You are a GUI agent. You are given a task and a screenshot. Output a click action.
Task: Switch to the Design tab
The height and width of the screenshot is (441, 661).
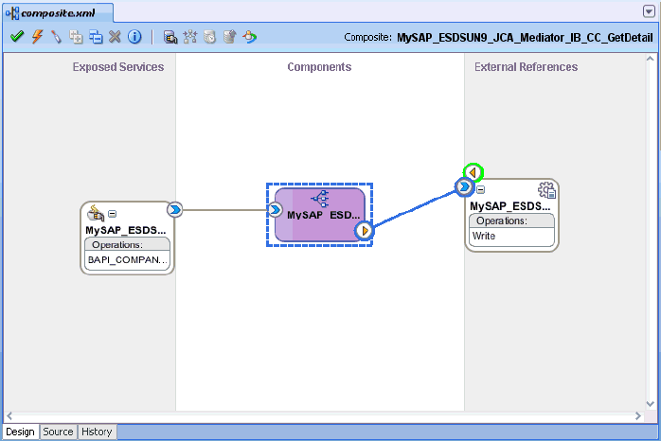[20, 432]
